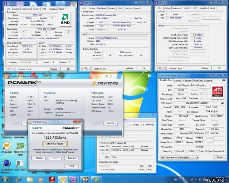Viewport: 229px width, 183px height.
Task: Select the green GPU-Z taskbar icon
Action: pos(96,179)
